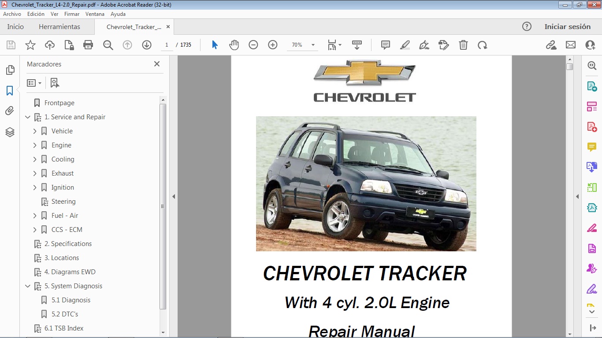Open the Archivo menu
Image resolution: width=602 pixels, height=338 pixels.
(12, 14)
